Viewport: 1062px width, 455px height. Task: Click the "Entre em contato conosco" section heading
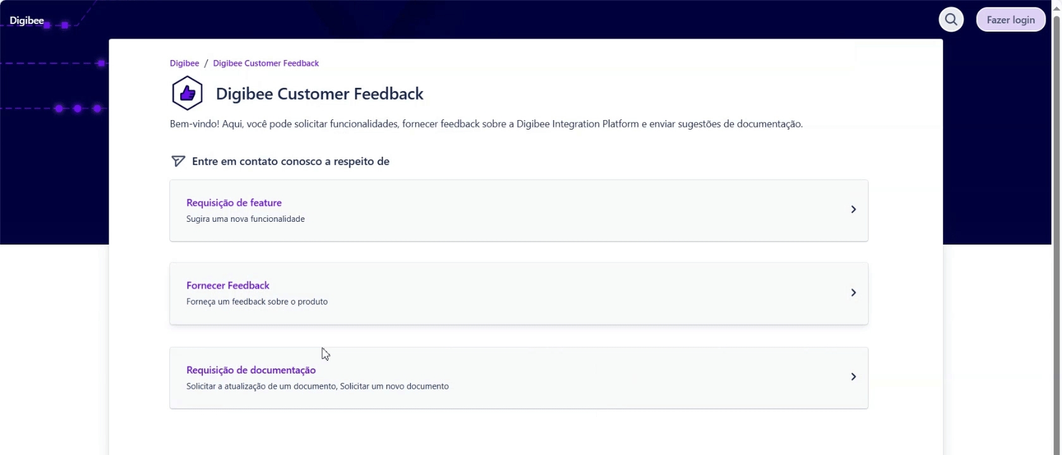pyautogui.click(x=290, y=162)
